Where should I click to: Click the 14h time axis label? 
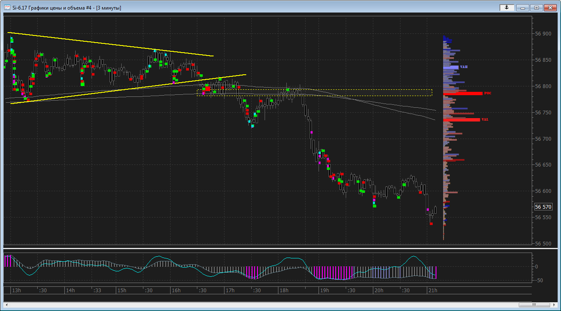[x=70, y=290]
